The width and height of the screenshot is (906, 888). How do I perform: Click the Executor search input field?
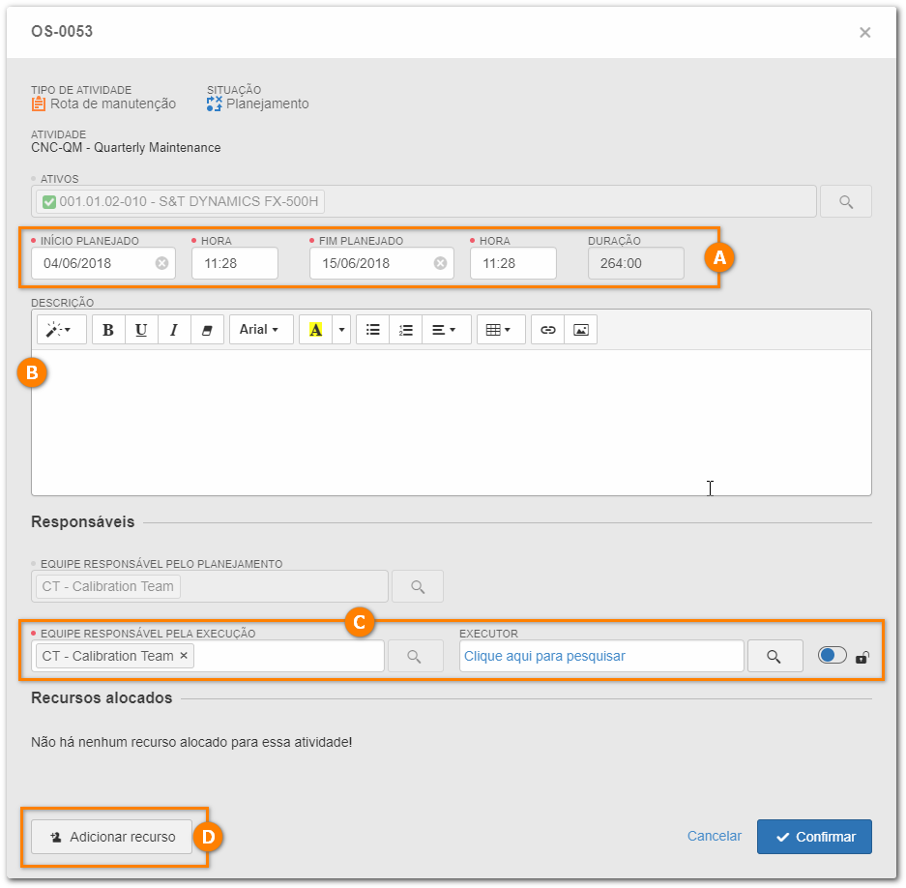click(601, 656)
